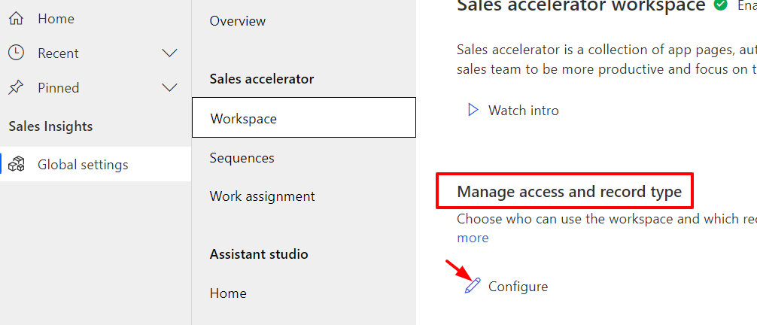Click the Configure pencil icon
Viewport: 757px width, 325px height.
pos(473,286)
